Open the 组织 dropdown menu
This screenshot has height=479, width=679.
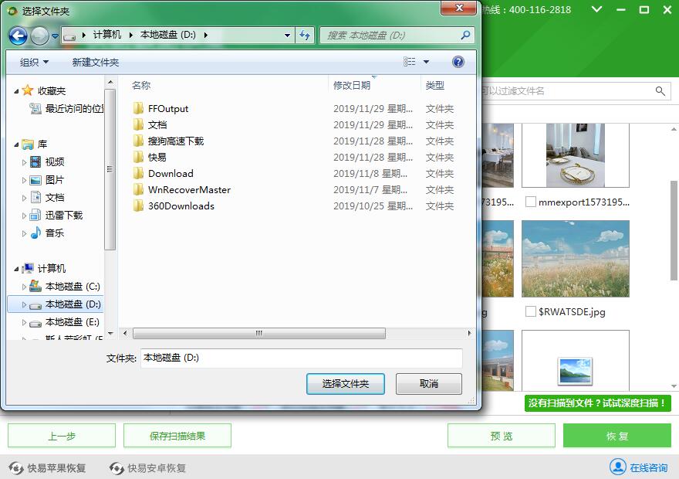pos(34,62)
